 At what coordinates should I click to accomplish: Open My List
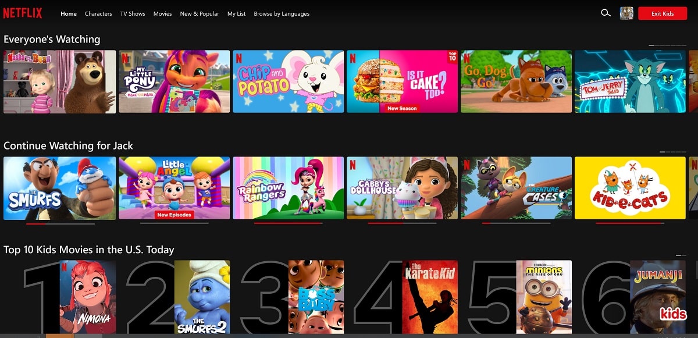coord(237,13)
